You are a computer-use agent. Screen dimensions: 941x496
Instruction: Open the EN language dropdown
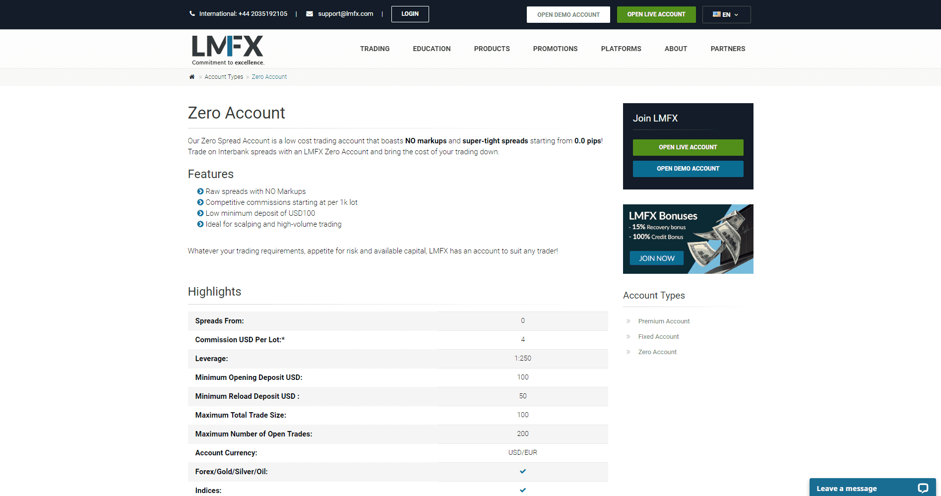[726, 14]
